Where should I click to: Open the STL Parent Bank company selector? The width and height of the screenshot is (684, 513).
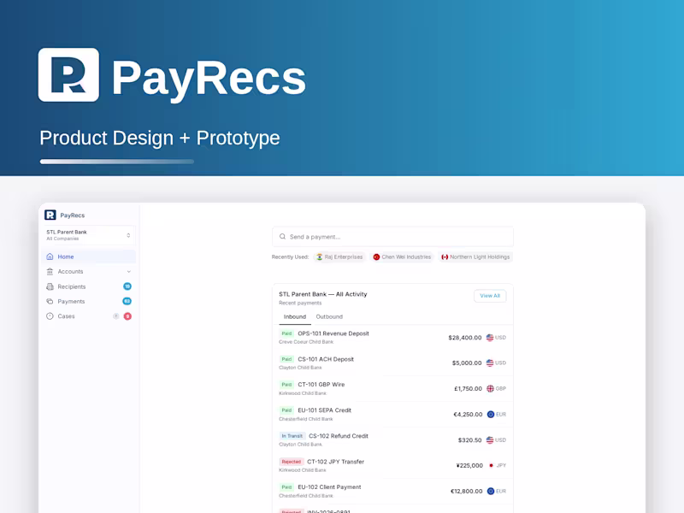tap(89, 235)
